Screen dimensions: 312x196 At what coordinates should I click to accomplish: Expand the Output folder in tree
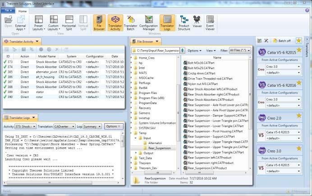point(136,153)
